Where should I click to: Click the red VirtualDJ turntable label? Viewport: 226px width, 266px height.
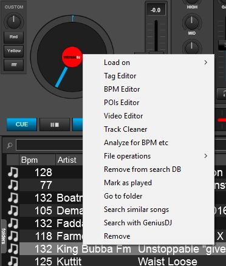click(x=72, y=57)
